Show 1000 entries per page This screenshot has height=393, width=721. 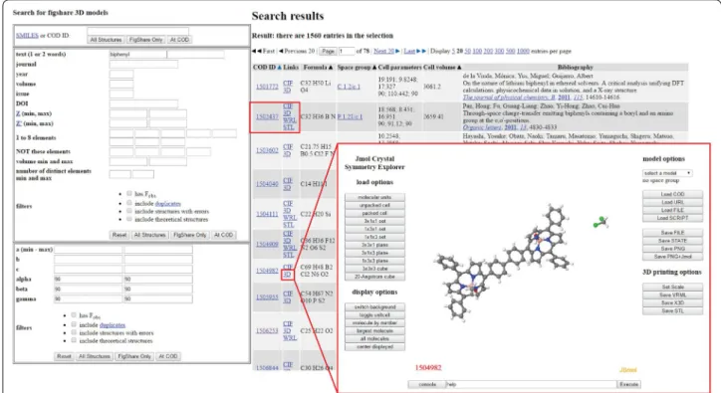pyautogui.click(x=523, y=51)
